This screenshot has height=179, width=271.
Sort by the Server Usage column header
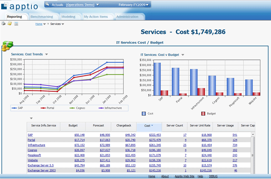click(225, 127)
